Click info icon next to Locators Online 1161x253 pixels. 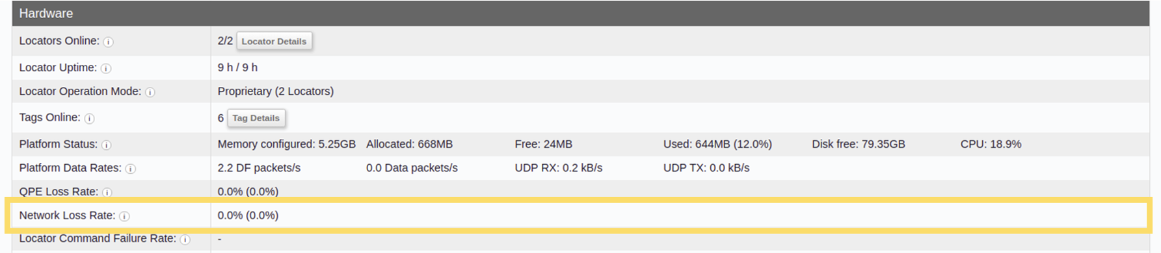click(x=109, y=42)
